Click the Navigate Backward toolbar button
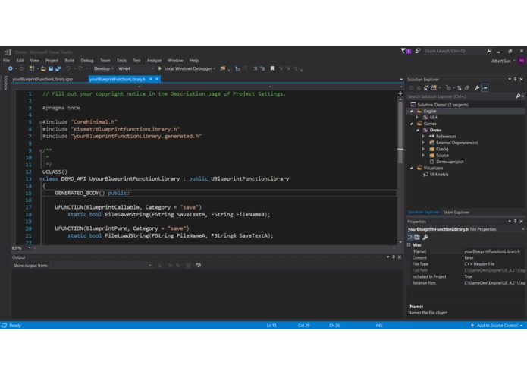Viewport: 527px width, 375px height. coord(11,68)
